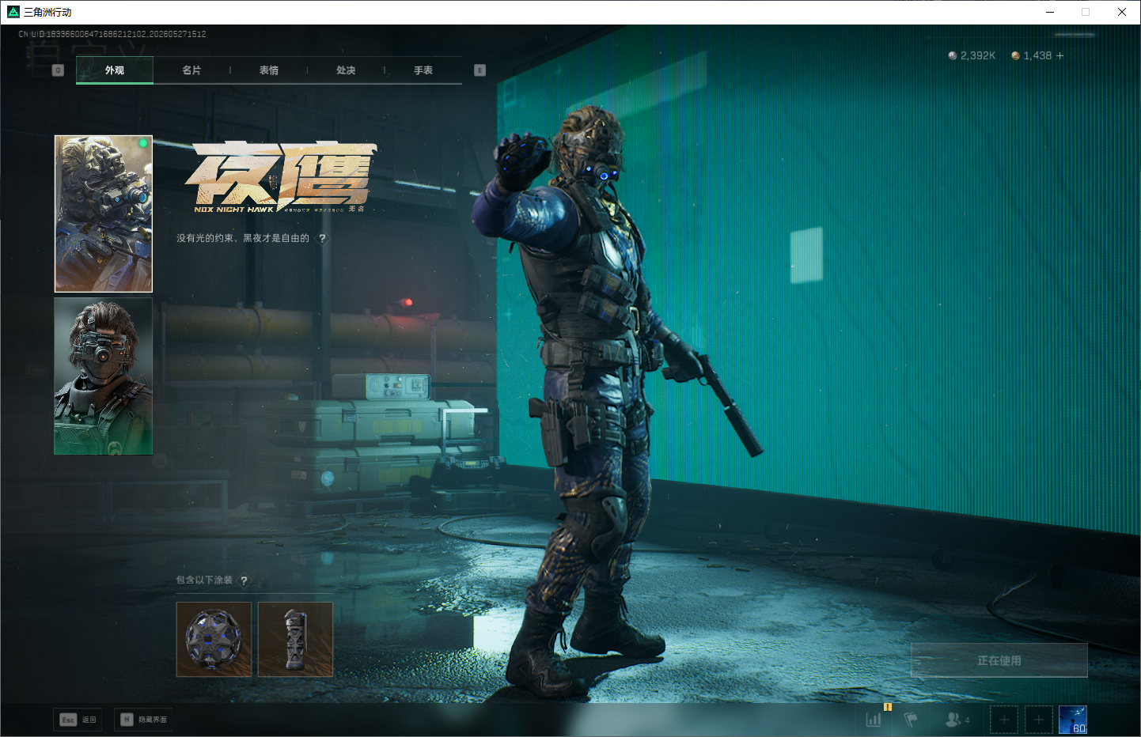Switch to the 表情 tab

coord(269,70)
